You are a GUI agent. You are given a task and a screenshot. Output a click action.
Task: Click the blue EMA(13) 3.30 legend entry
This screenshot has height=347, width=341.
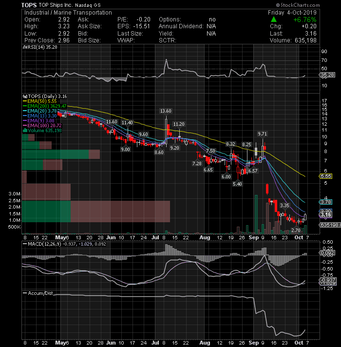[40, 116]
